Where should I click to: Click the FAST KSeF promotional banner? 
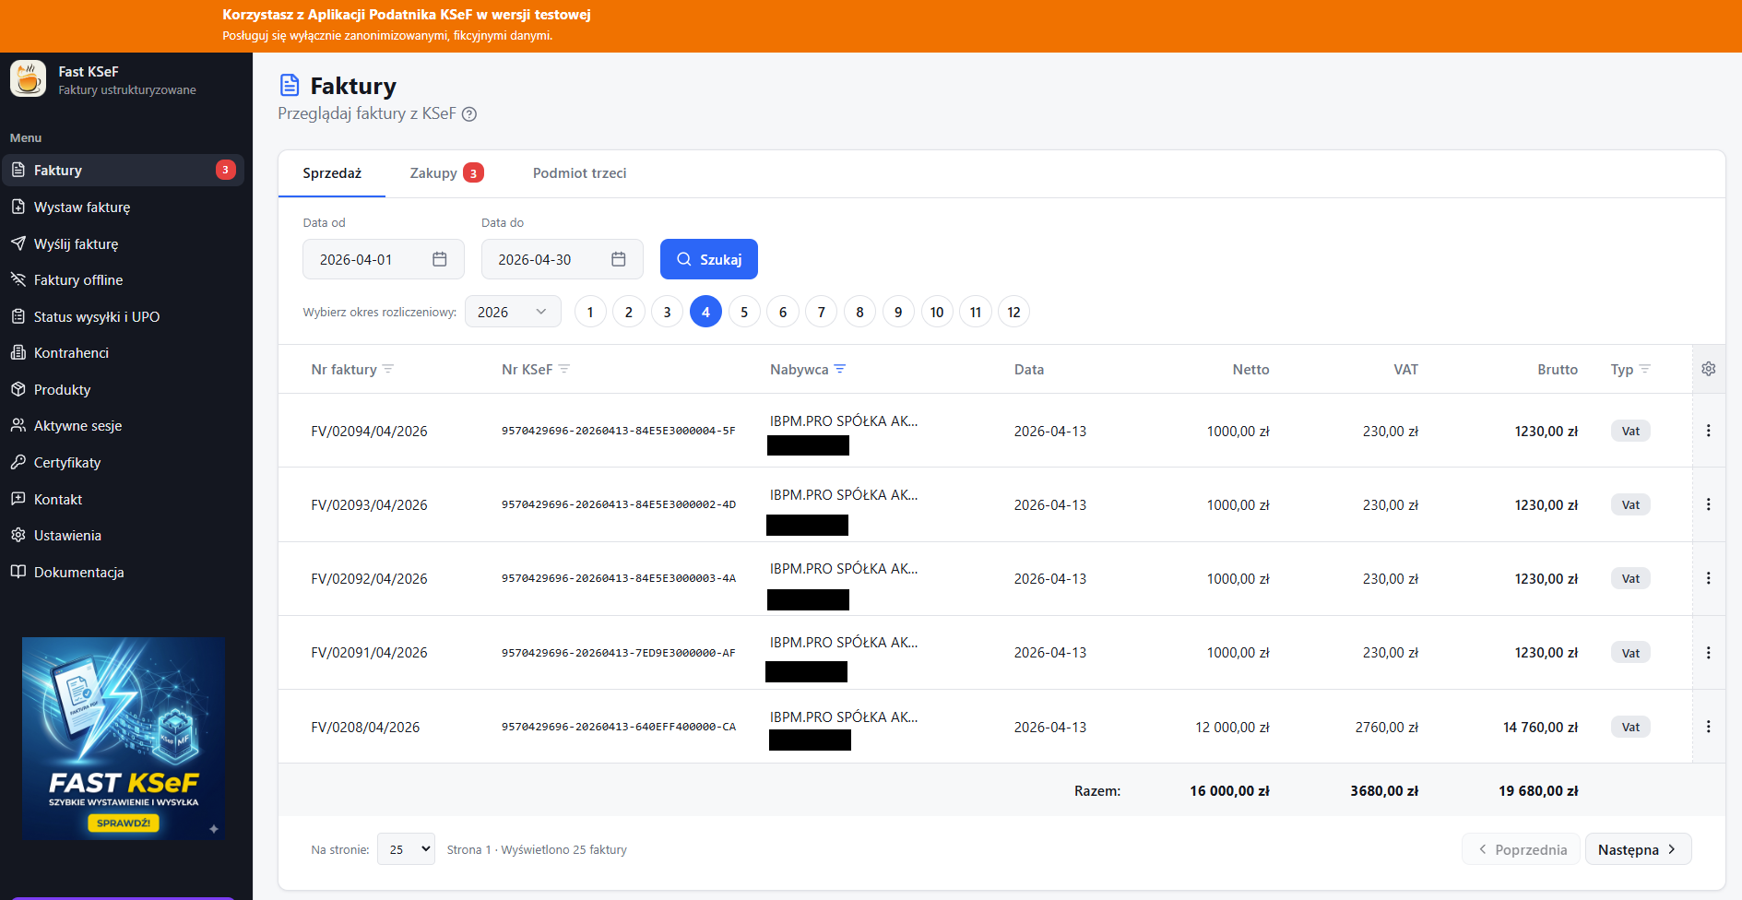click(124, 738)
